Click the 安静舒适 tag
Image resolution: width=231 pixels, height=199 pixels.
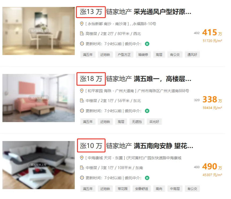[141, 189]
